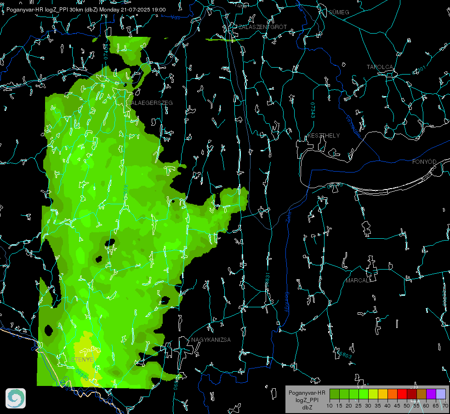Select the 10-15 dBZ dark green swatch

click(335, 394)
